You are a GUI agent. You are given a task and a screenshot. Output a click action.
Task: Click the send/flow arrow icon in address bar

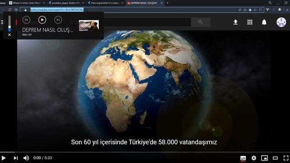click(x=255, y=10)
